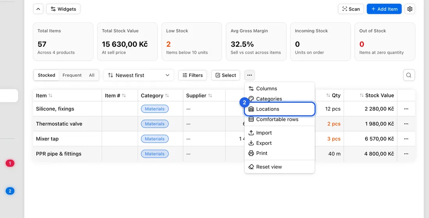Click the Total Items widget card
This screenshot has width=429, height=218.
63,42
